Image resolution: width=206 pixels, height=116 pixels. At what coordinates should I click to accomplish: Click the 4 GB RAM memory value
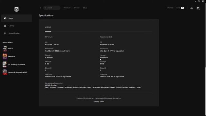[x=49, y=57]
